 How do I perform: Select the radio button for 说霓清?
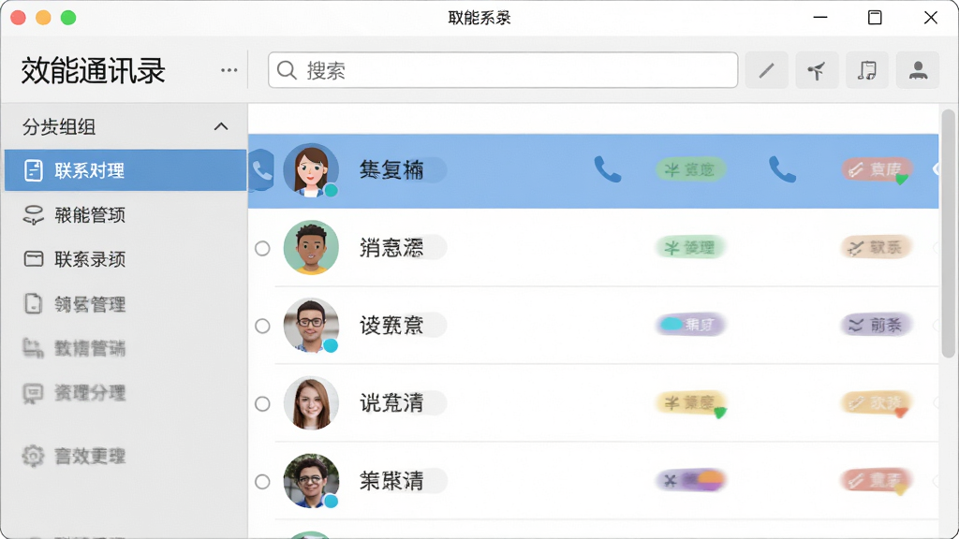(x=262, y=404)
